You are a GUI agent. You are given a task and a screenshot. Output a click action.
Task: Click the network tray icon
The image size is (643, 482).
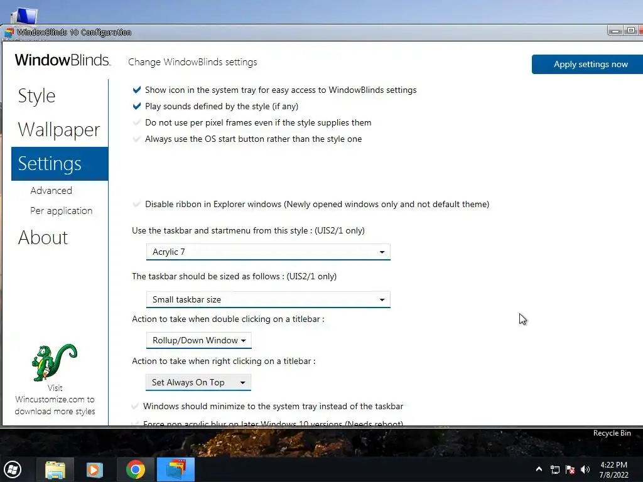coord(555,469)
